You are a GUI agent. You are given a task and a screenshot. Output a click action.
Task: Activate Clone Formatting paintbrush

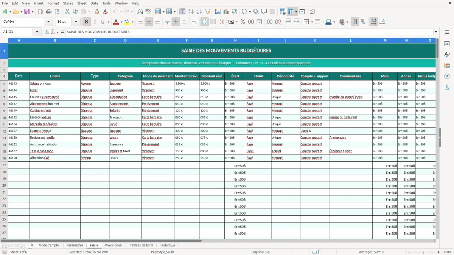point(97,12)
